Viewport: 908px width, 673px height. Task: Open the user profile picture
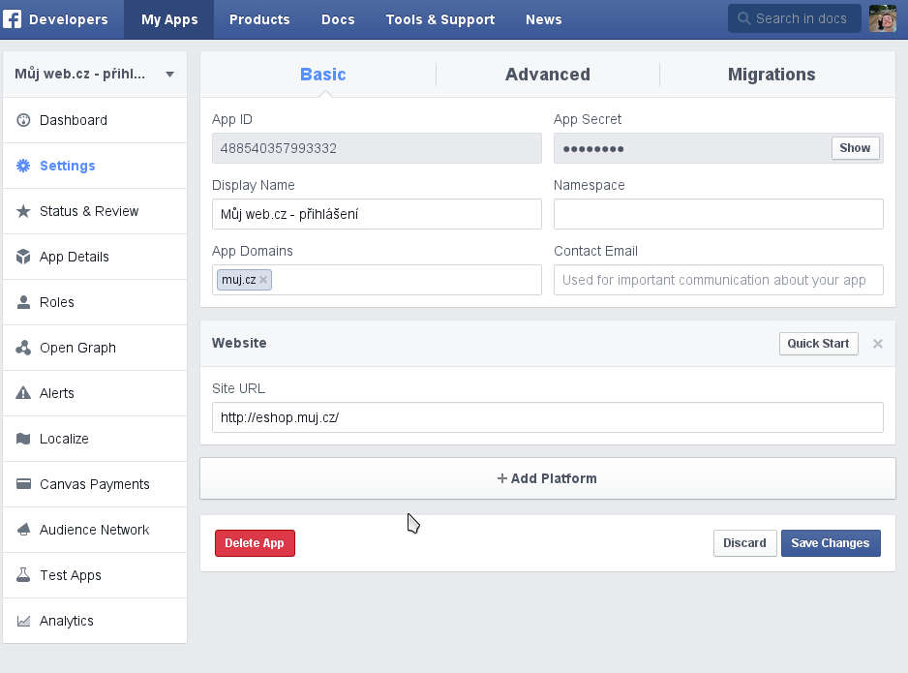[x=883, y=18]
